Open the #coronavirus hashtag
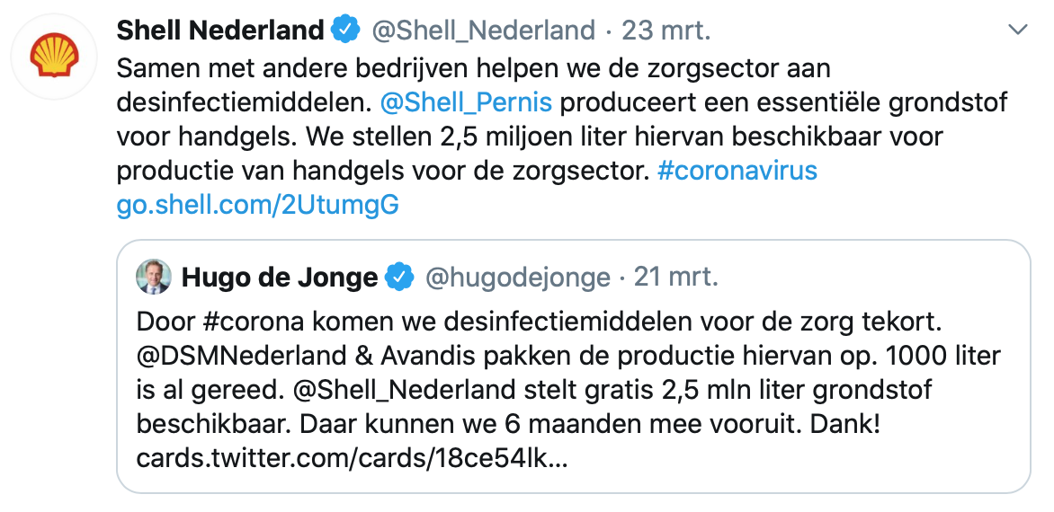Screen dimensions: 1054x512 click(737, 171)
